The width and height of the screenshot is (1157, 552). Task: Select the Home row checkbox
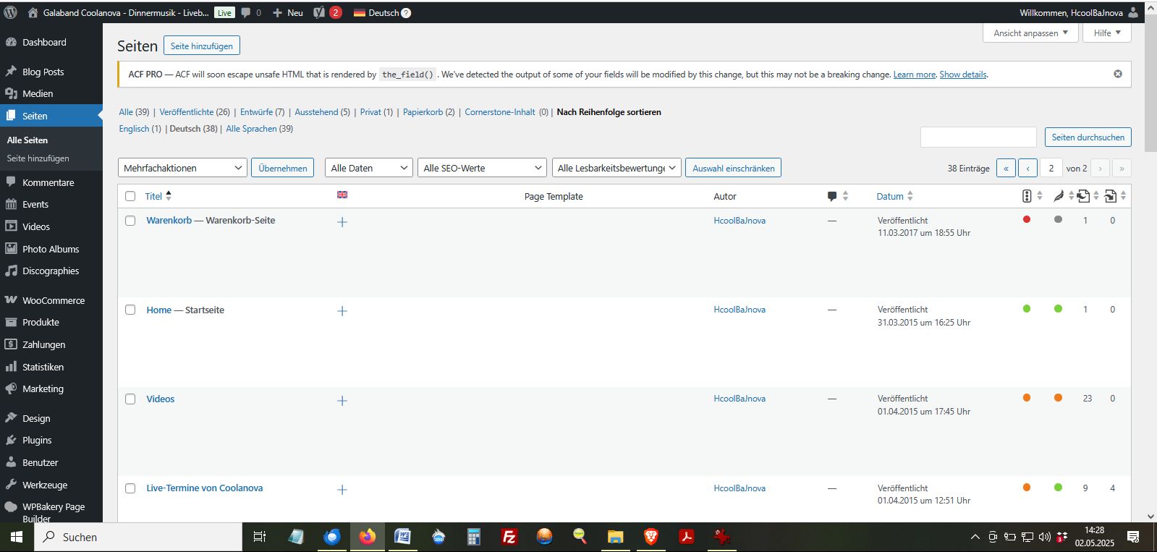click(130, 310)
